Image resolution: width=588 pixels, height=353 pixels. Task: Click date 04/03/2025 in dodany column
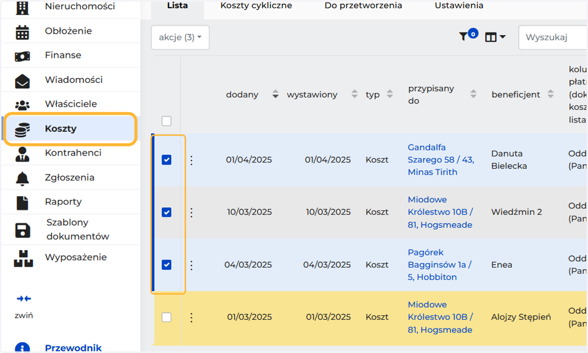248,265
